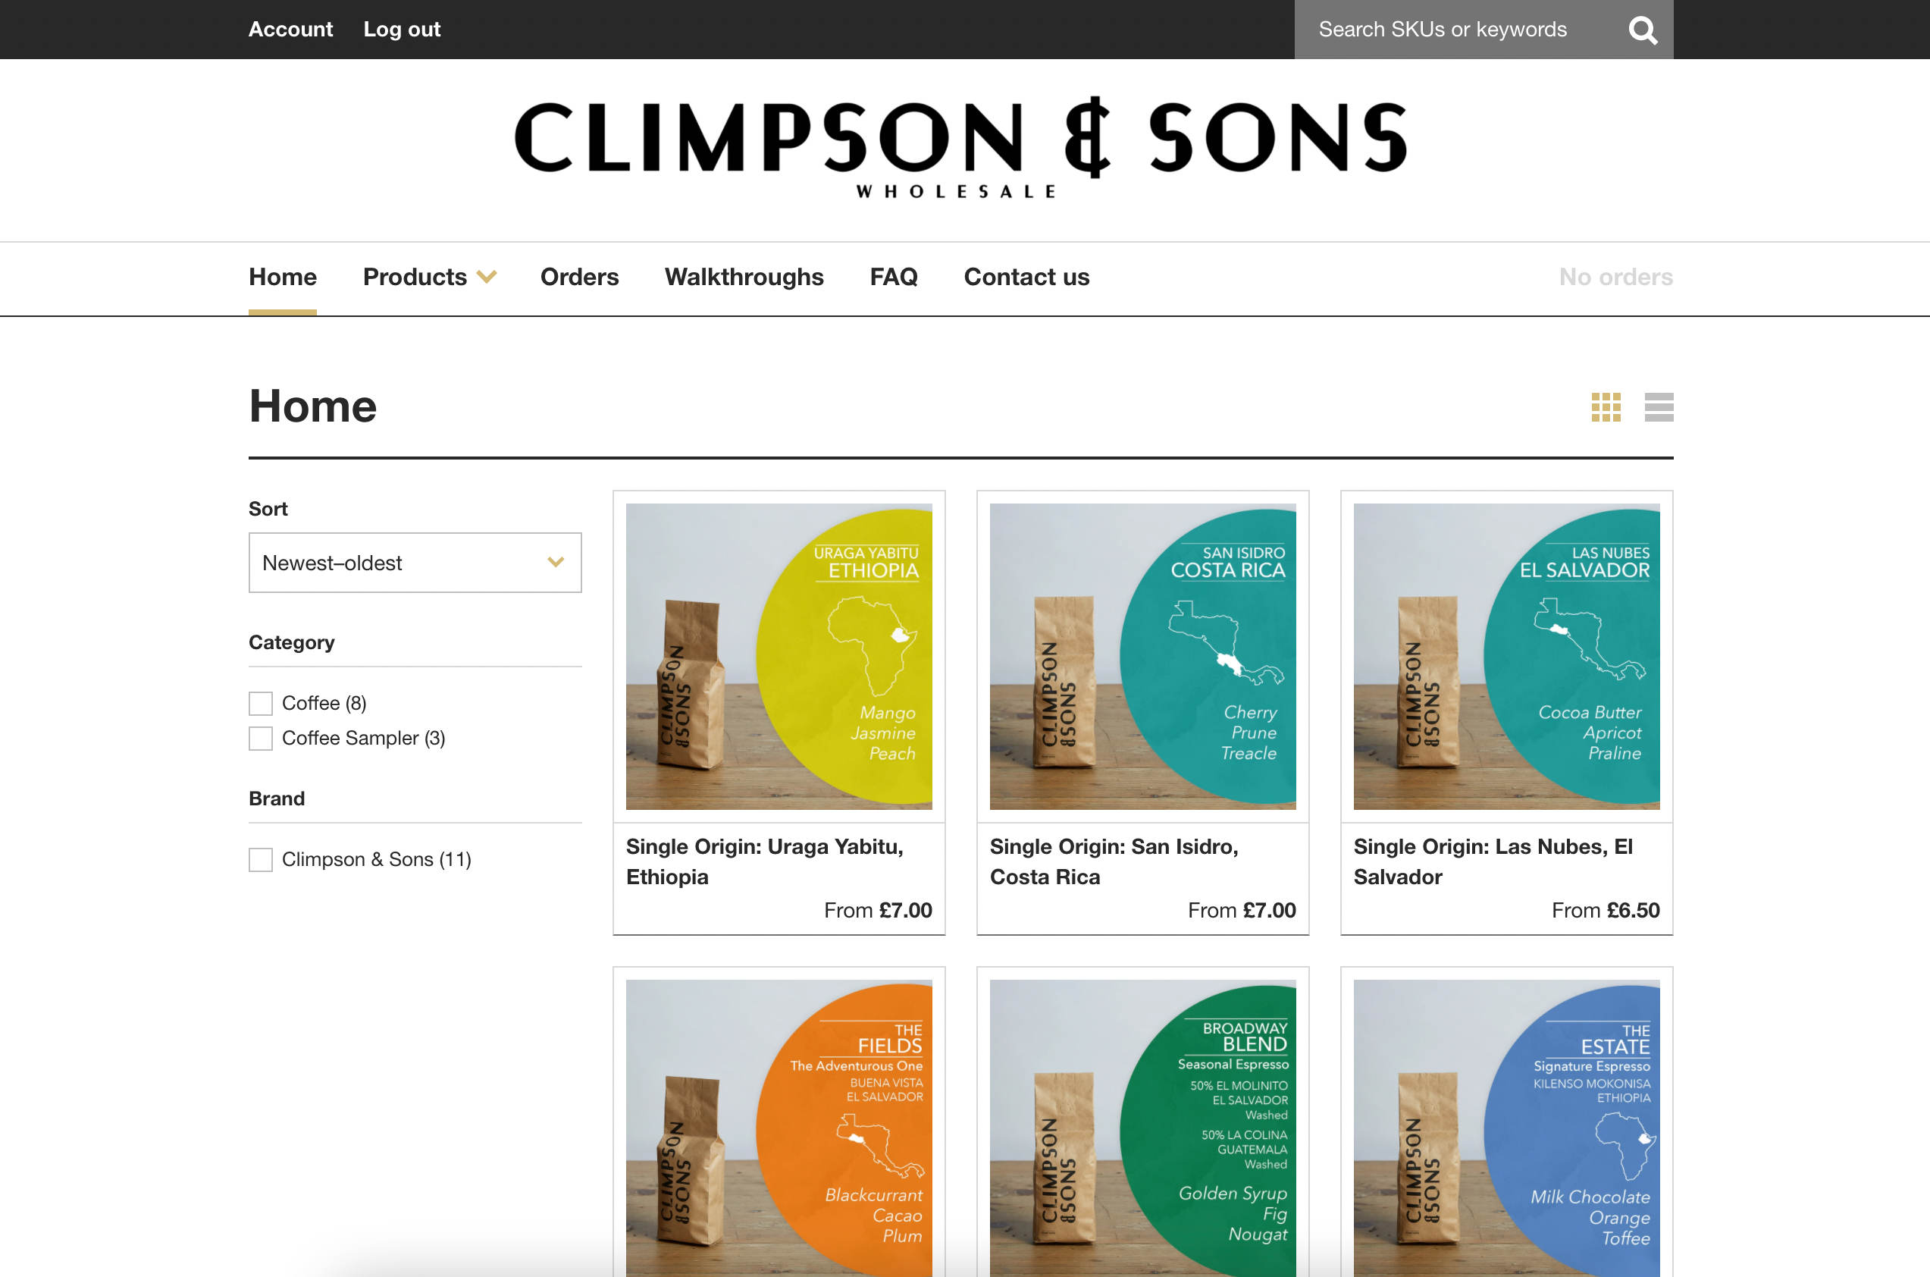Open Single Origin: San Isidro, Costa Rica title

(1114, 861)
